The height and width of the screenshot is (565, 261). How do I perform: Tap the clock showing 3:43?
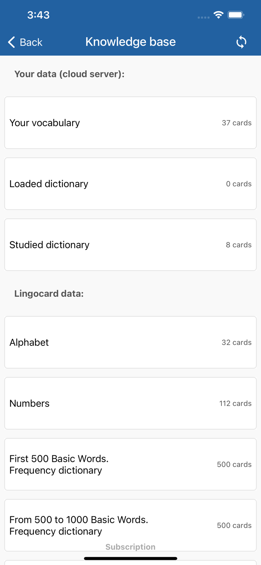[x=38, y=15]
